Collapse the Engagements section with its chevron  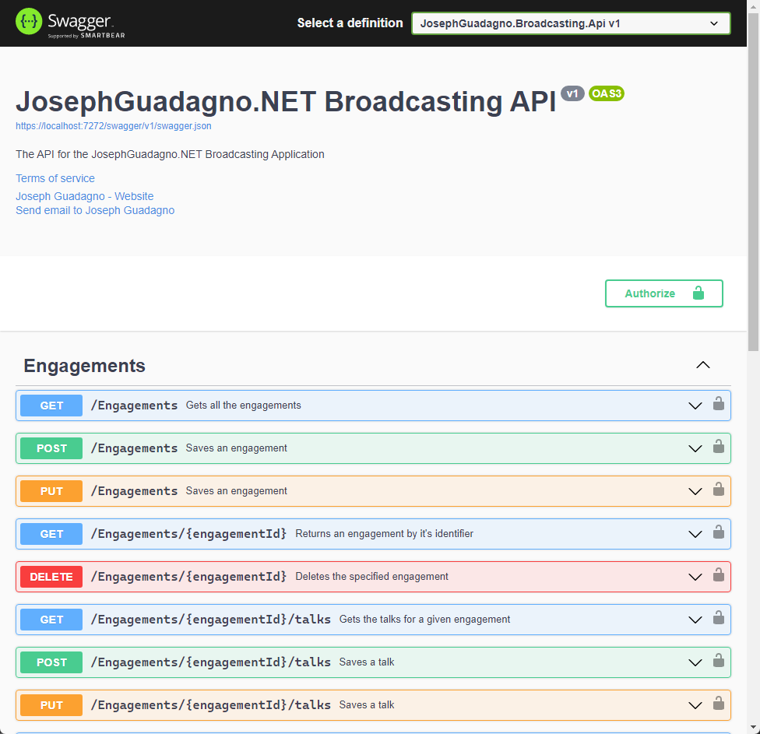tap(702, 364)
